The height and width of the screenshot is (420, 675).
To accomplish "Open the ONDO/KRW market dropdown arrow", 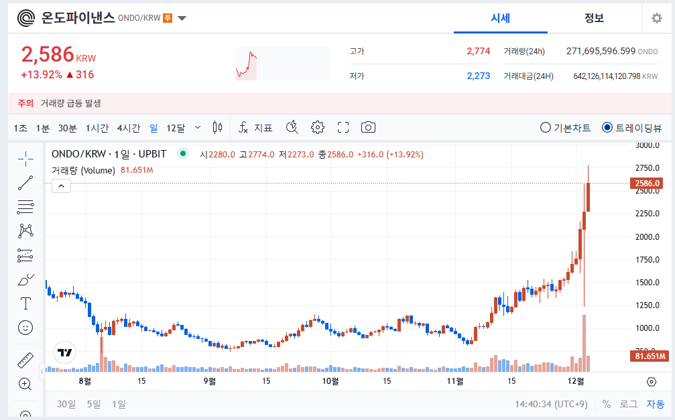I will click(182, 18).
